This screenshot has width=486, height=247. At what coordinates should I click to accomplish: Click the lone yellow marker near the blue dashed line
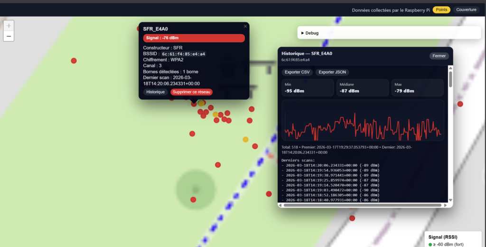tap(245, 139)
